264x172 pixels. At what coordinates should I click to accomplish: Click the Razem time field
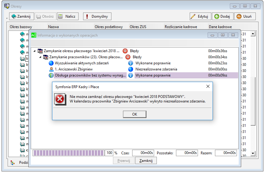point(226,153)
